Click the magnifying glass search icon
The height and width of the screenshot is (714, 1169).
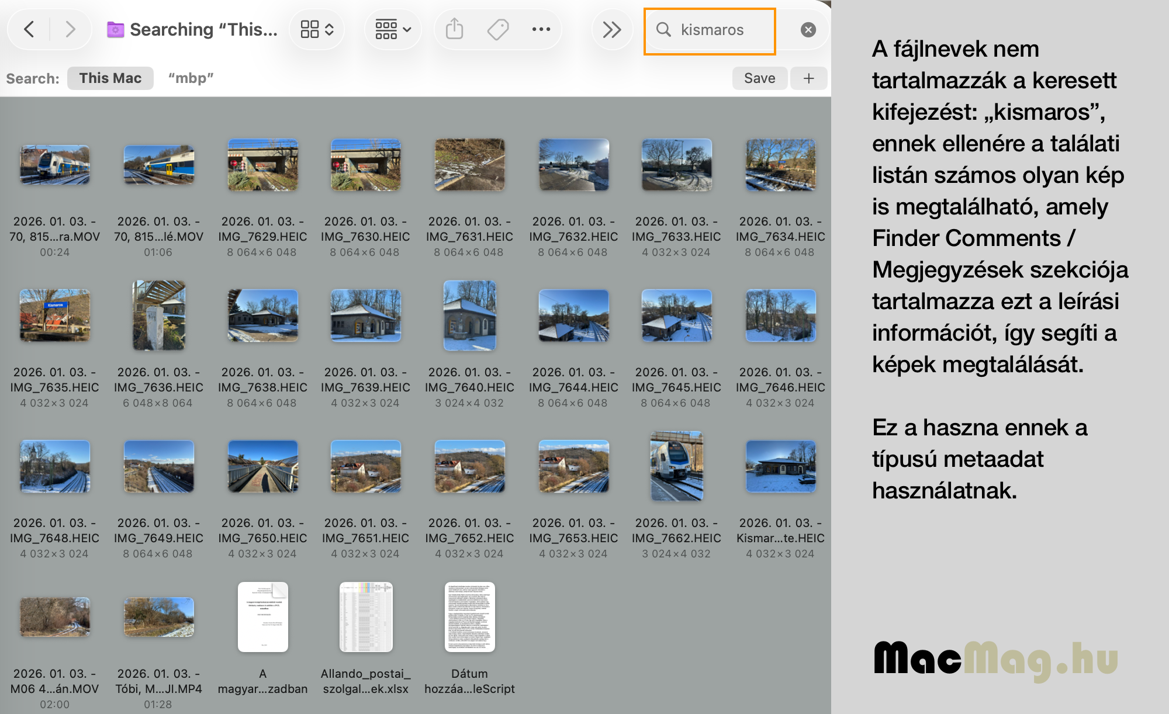[x=663, y=30]
